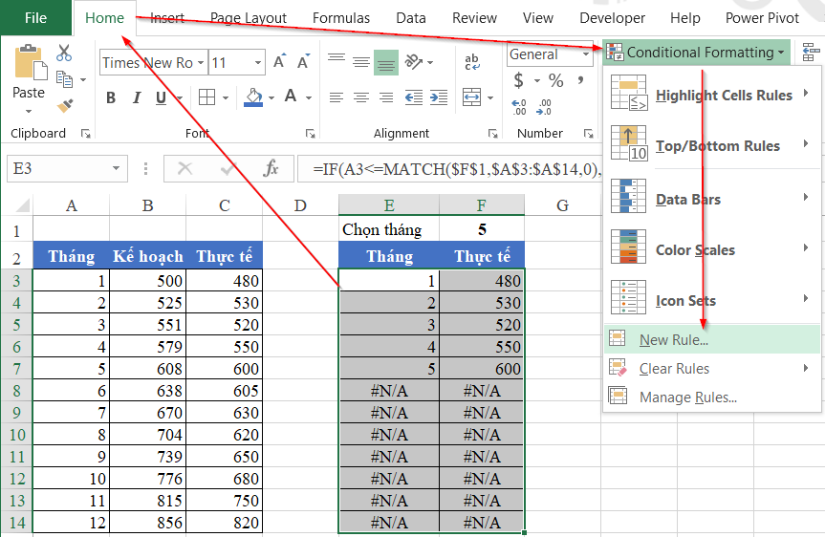Open the Borders dropdown arrow

pyautogui.click(x=226, y=97)
